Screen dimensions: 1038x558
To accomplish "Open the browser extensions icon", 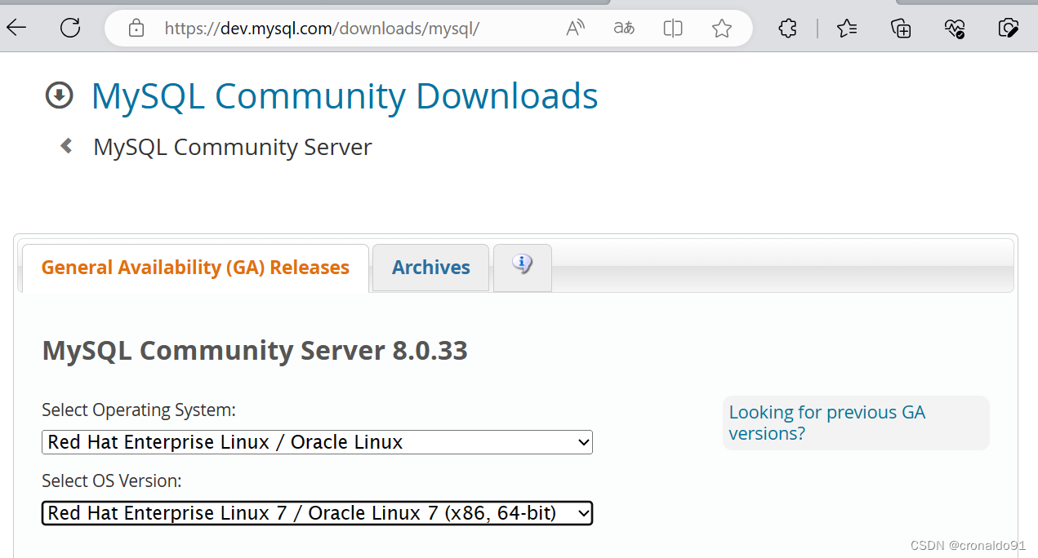I will point(786,27).
